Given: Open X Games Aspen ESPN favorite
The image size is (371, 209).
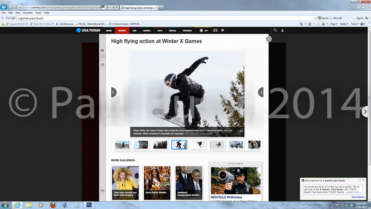Looking at the screenshot, I should coord(125,24).
